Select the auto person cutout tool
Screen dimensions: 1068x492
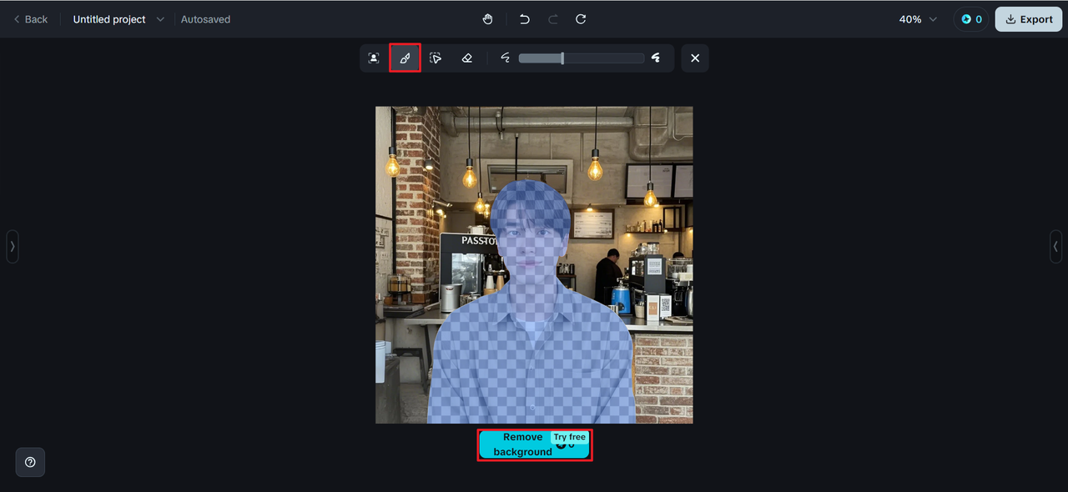374,58
